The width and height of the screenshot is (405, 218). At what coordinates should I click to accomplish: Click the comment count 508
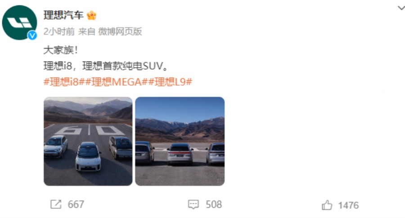214,205
